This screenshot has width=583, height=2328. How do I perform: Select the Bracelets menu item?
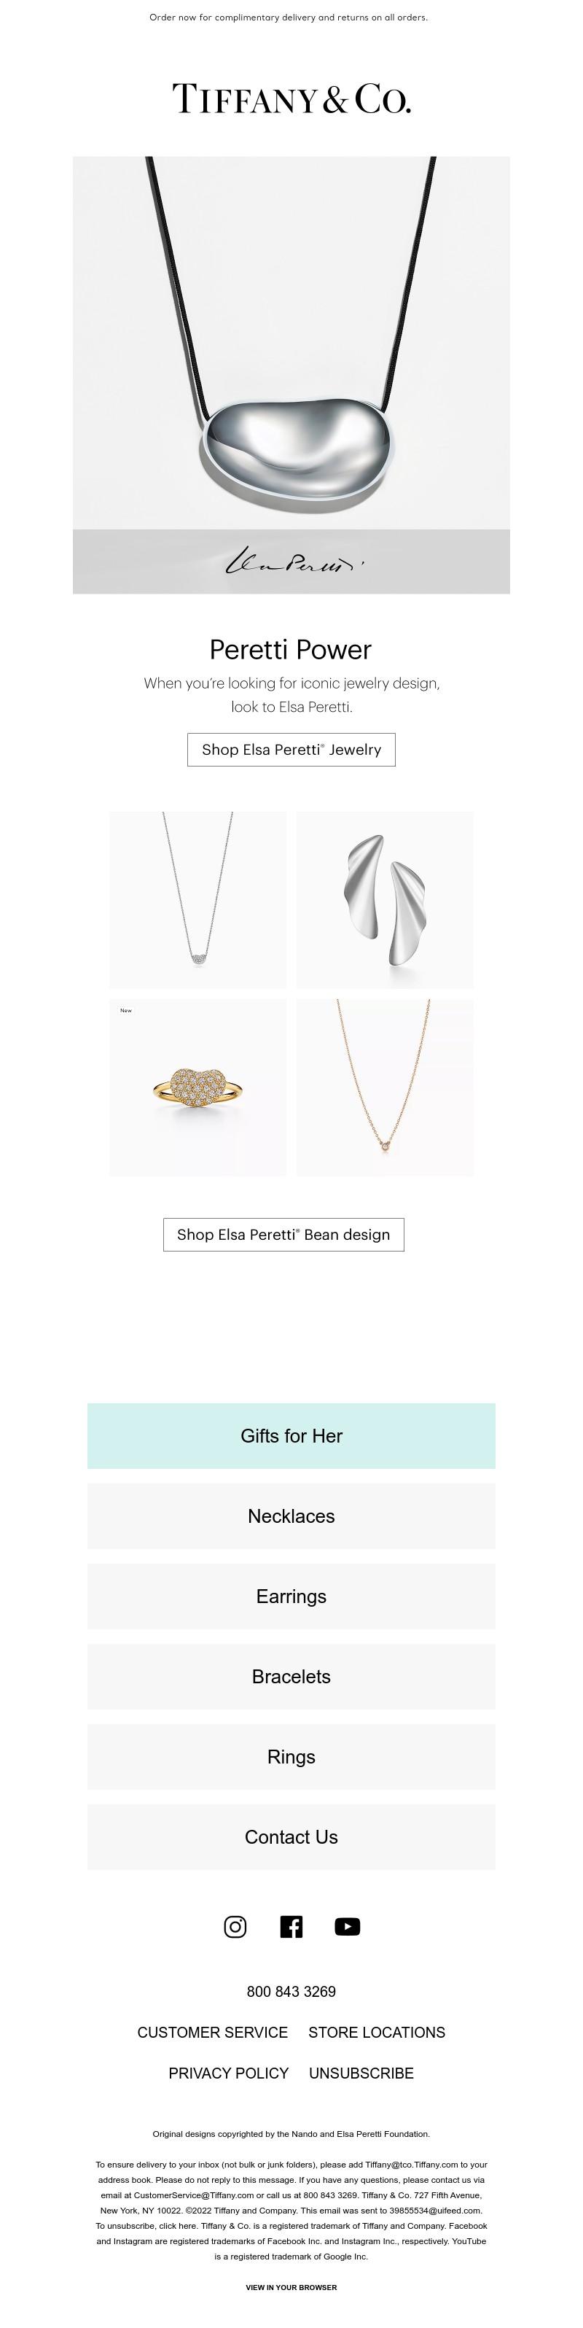(x=291, y=1677)
